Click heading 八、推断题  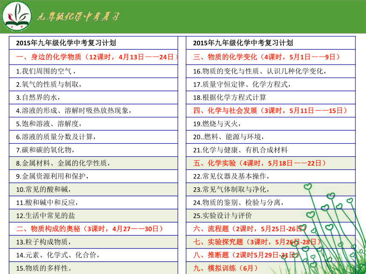click(271, 255)
